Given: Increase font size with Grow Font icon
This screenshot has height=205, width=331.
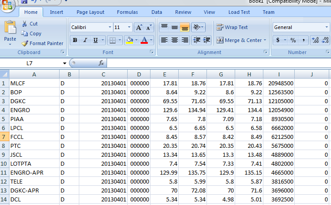Looking at the screenshot, I should point(139,27).
